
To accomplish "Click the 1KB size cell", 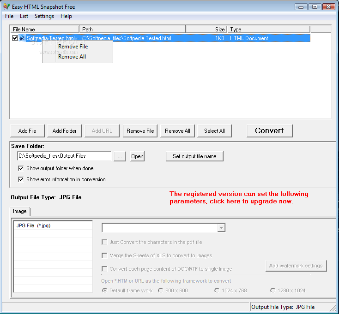I will coord(220,38).
